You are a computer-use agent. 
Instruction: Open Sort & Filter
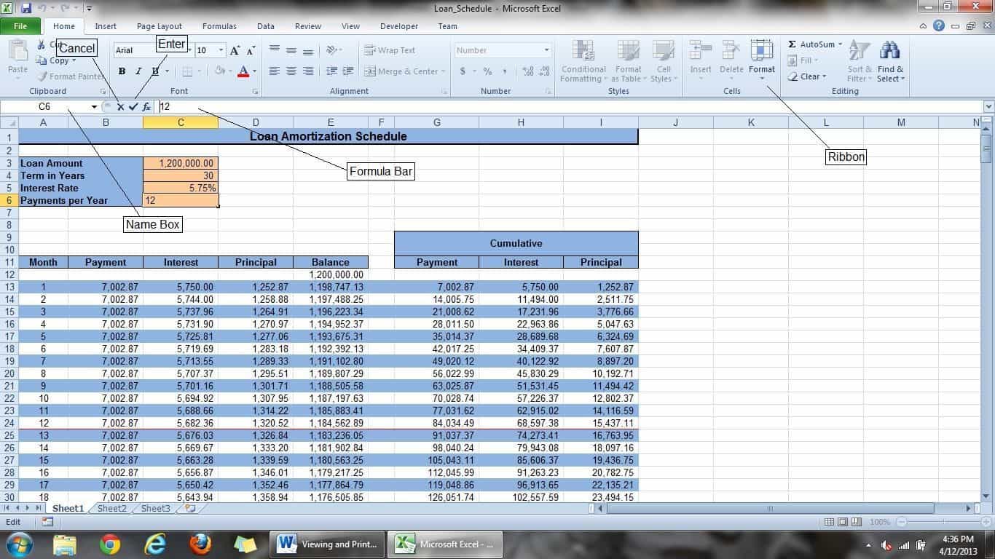pyautogui.click(x=860, y=61)
